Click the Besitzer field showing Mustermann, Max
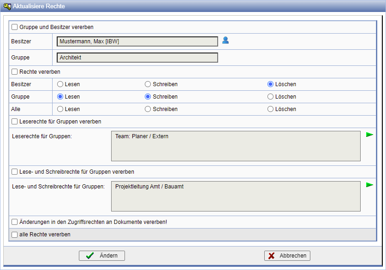386x270 pixels. point(137,41)
